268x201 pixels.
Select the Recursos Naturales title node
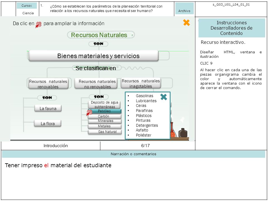(x=101, y=35)
